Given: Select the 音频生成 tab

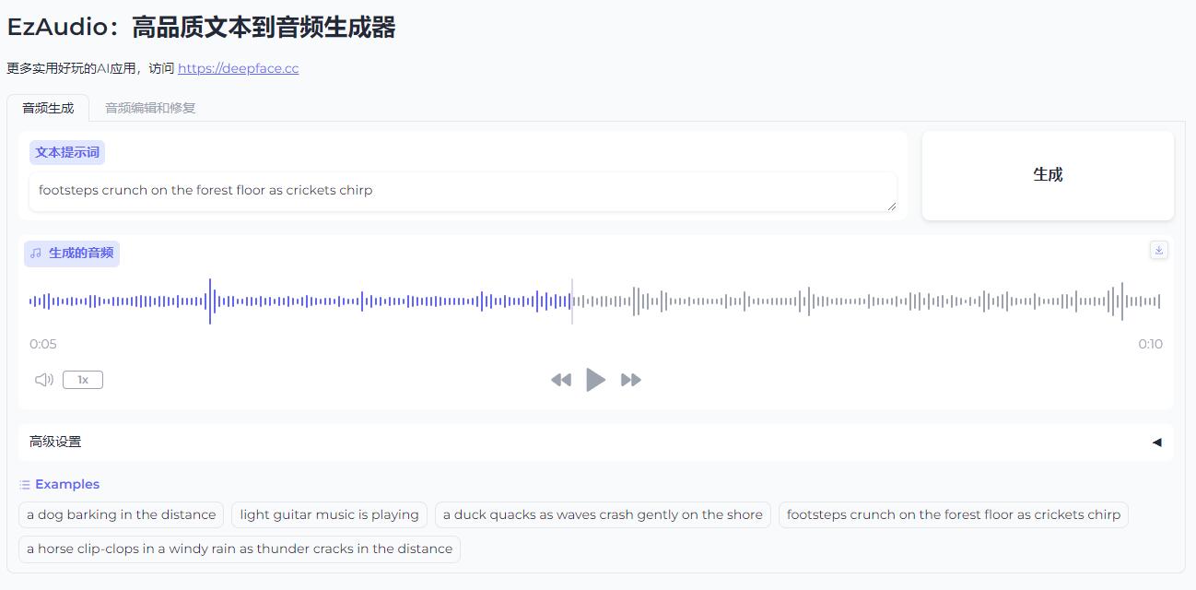Looking at the screenshot, I should pos(48,108).
